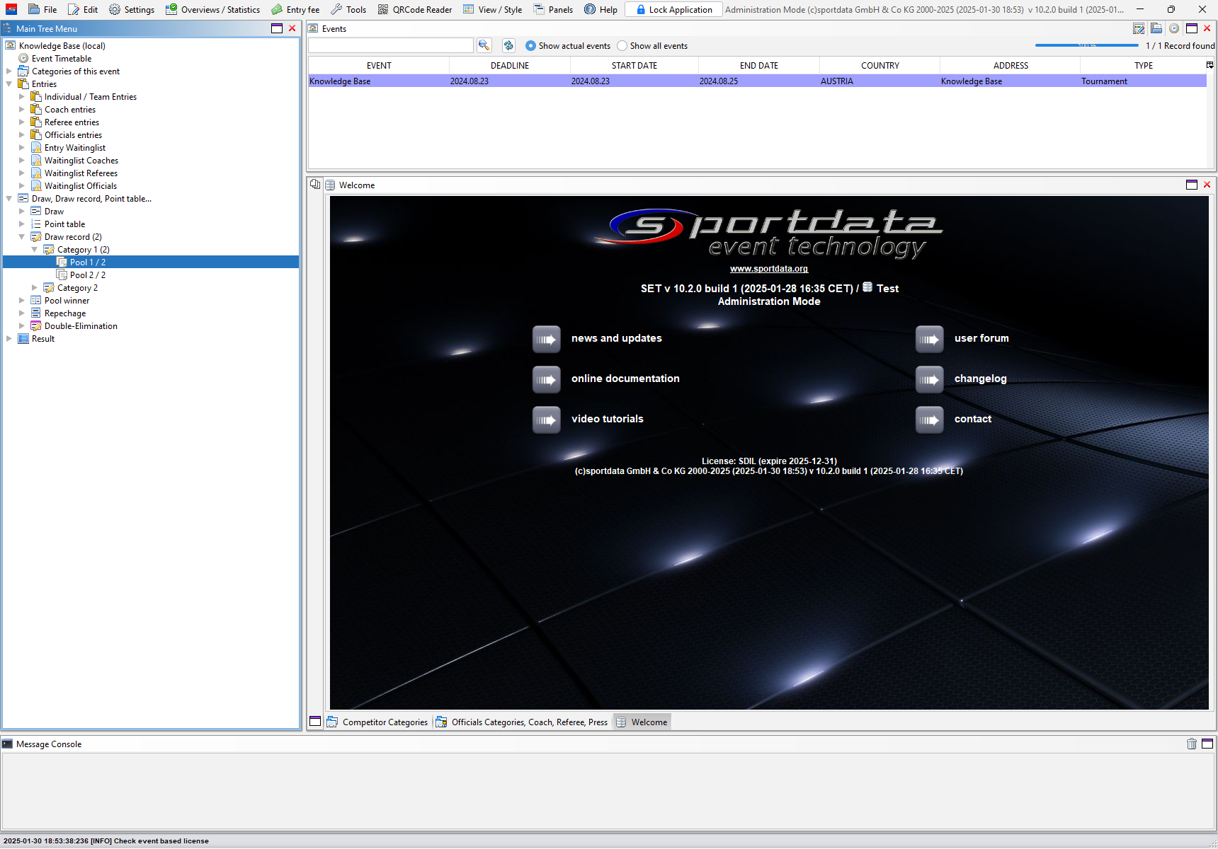The width and height of the screenshot is (1218, 849).
Task: Click the Events progress bar
Action: point(1087,45)
